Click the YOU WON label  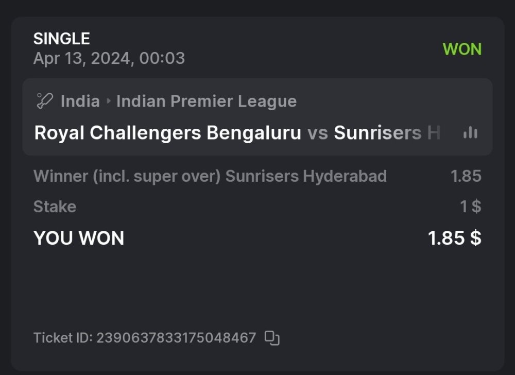coord(79,238)
